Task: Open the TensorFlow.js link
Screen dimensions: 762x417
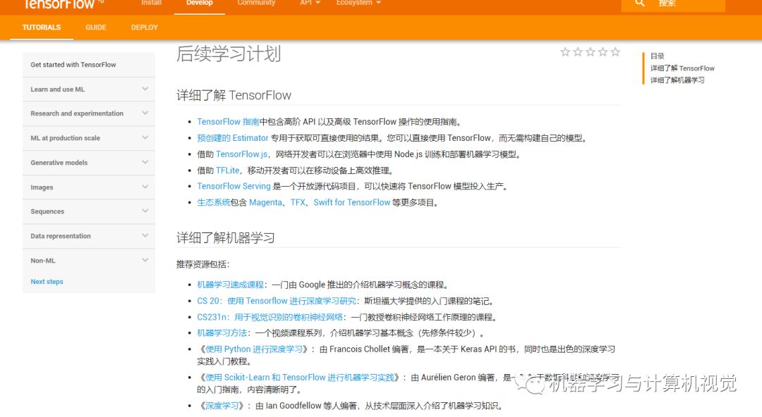Action: [x=241, y=154]
